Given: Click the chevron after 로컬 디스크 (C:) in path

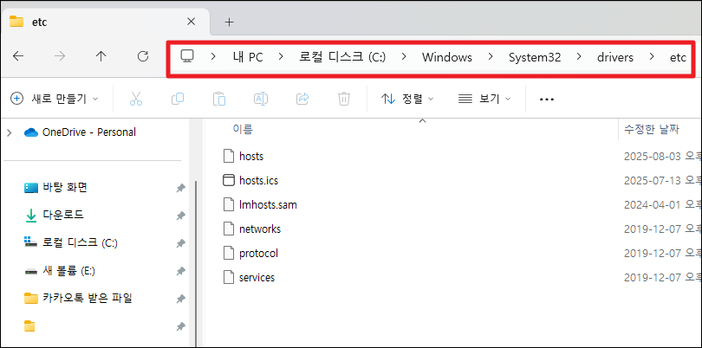Looking at the screenshot, I should click(404, 57).
